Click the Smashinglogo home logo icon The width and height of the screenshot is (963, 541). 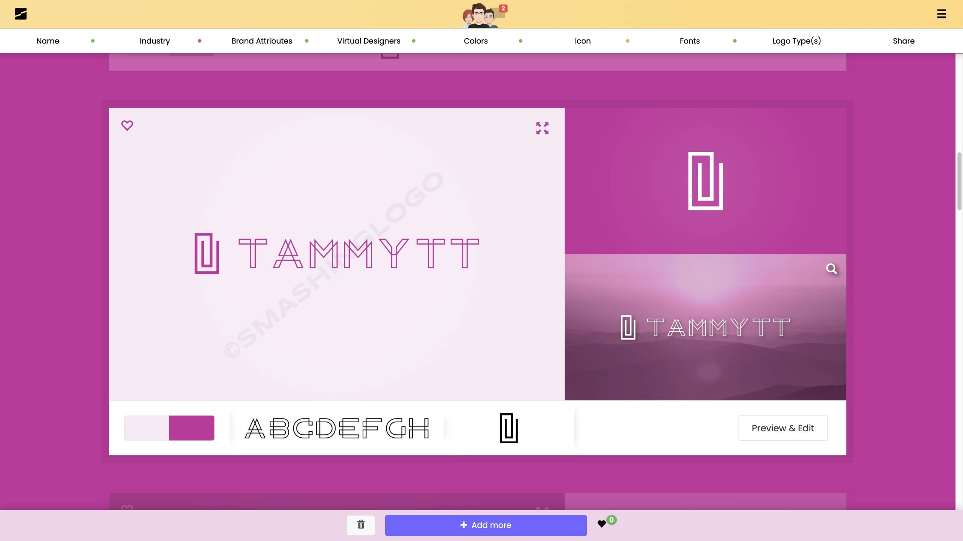pyautogui.click(x=21, y=14)
